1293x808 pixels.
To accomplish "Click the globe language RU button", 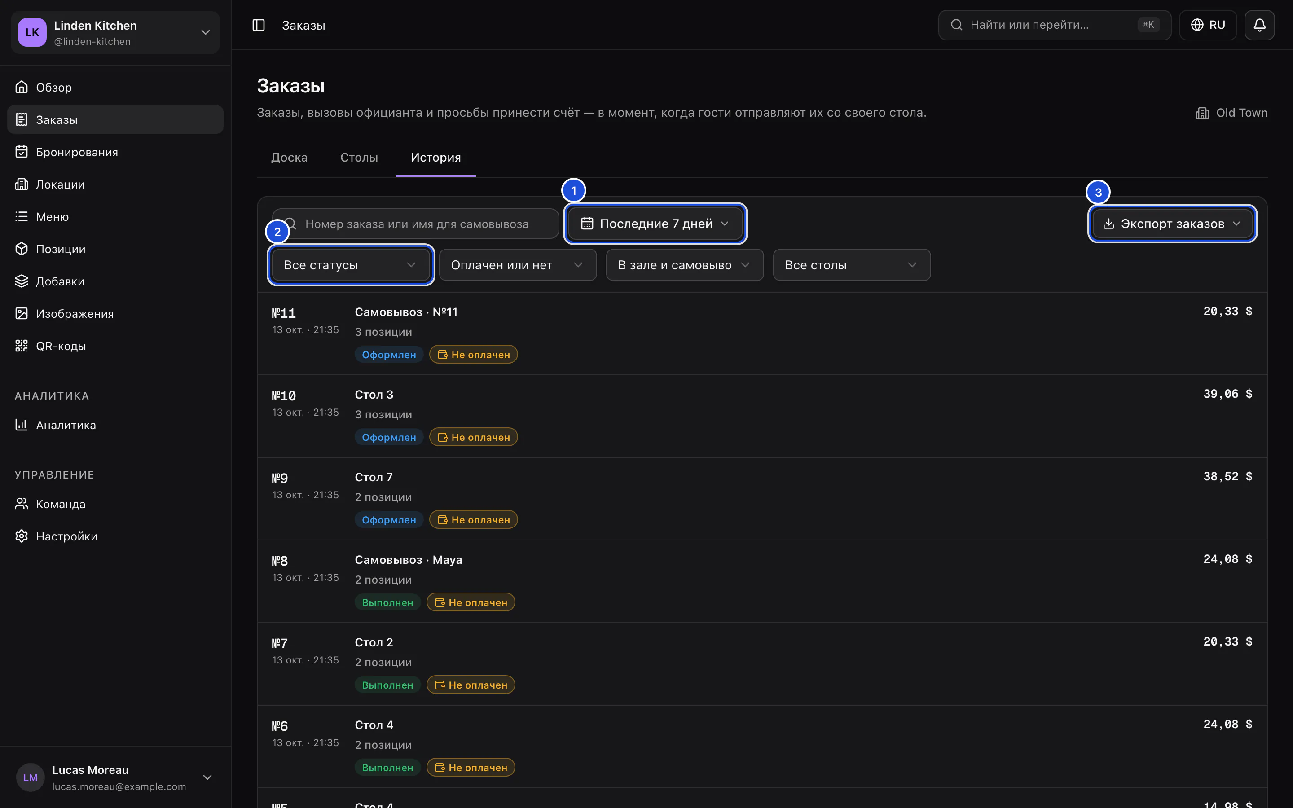I will point(1208,25).
